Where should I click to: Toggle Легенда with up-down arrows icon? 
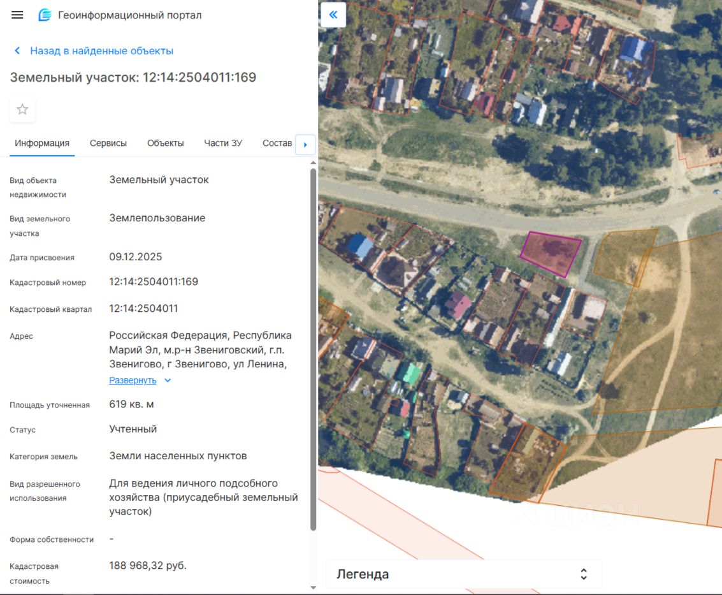click(584, 574)
